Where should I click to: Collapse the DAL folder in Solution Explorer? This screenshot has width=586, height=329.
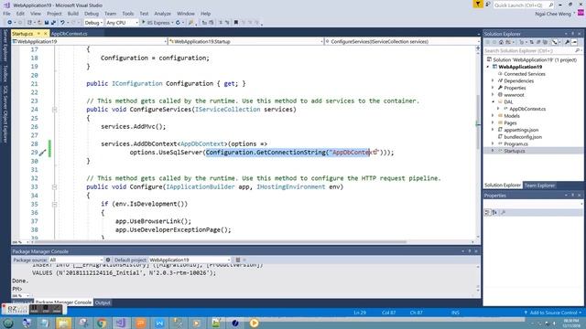click(x=493, y=101)
